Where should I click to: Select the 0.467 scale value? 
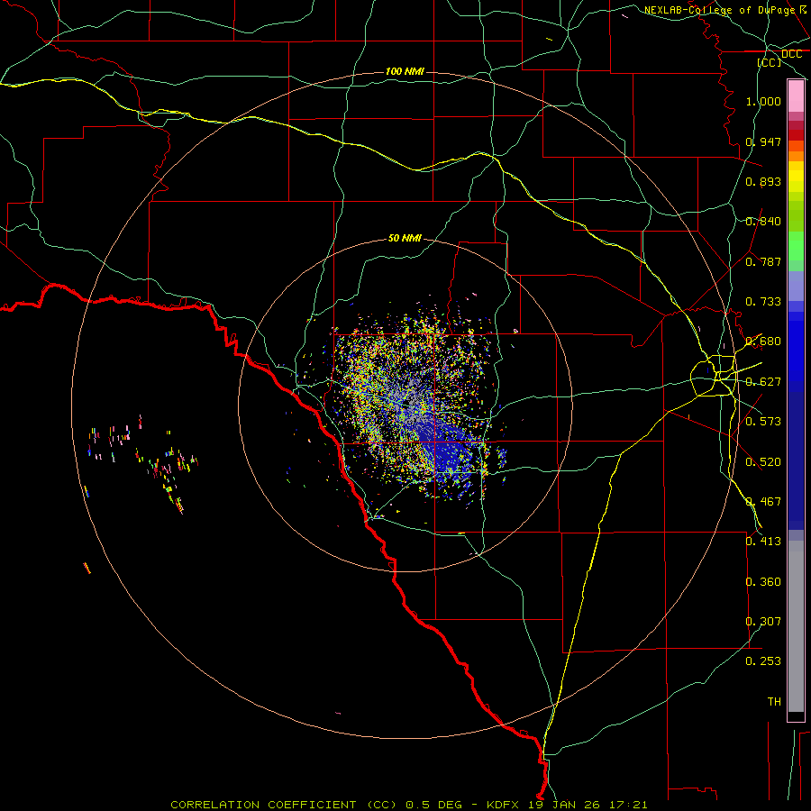point(763,502)
